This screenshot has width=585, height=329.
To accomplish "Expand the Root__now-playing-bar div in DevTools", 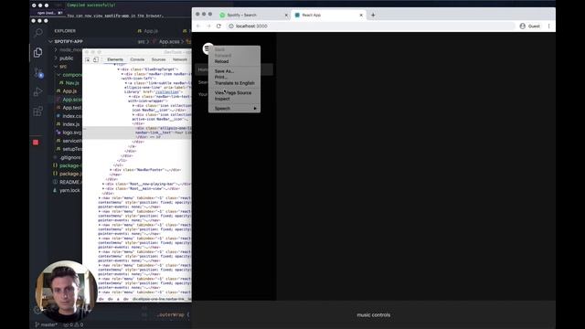I will click(x=103, y=184).
